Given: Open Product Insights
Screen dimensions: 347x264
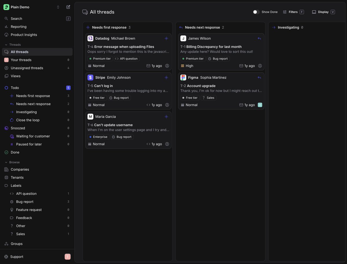Looking at the screenshot, I should pyautogui.click(x=37, y=35).
